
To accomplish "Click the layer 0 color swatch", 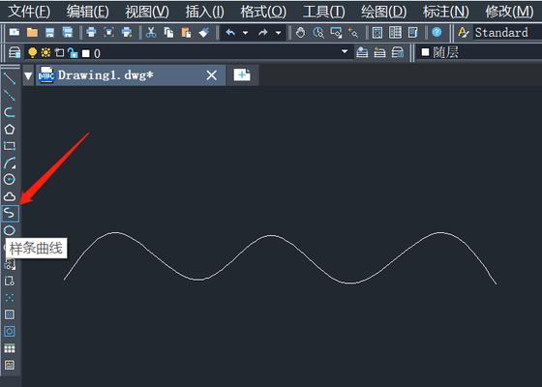I will click(x=86, y=53).
